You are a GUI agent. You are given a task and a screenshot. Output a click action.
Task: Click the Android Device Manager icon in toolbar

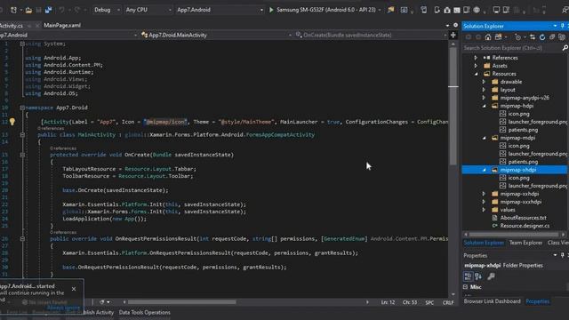437,10
